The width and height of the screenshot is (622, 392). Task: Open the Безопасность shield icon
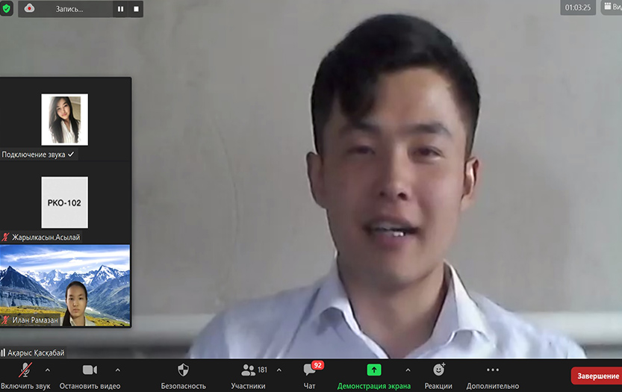pos(183,370)
